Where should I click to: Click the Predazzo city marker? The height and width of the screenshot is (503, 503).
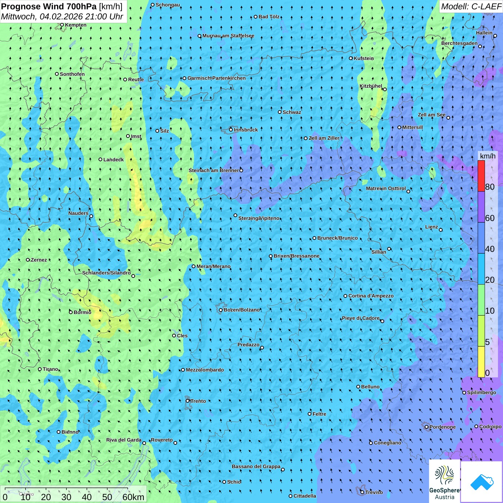click(262, 348)
